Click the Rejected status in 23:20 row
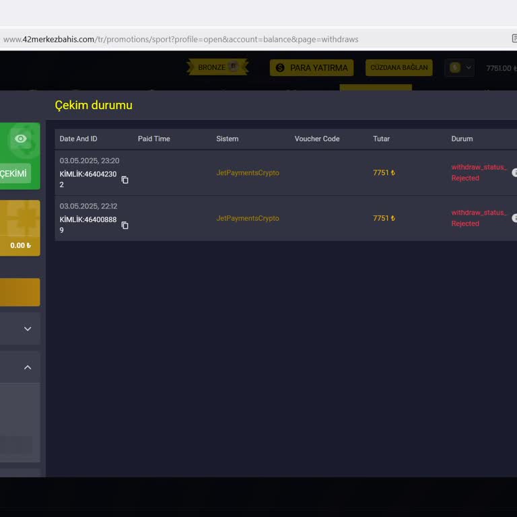The width and height of the screenshot is (517, 517). (479, 172)
